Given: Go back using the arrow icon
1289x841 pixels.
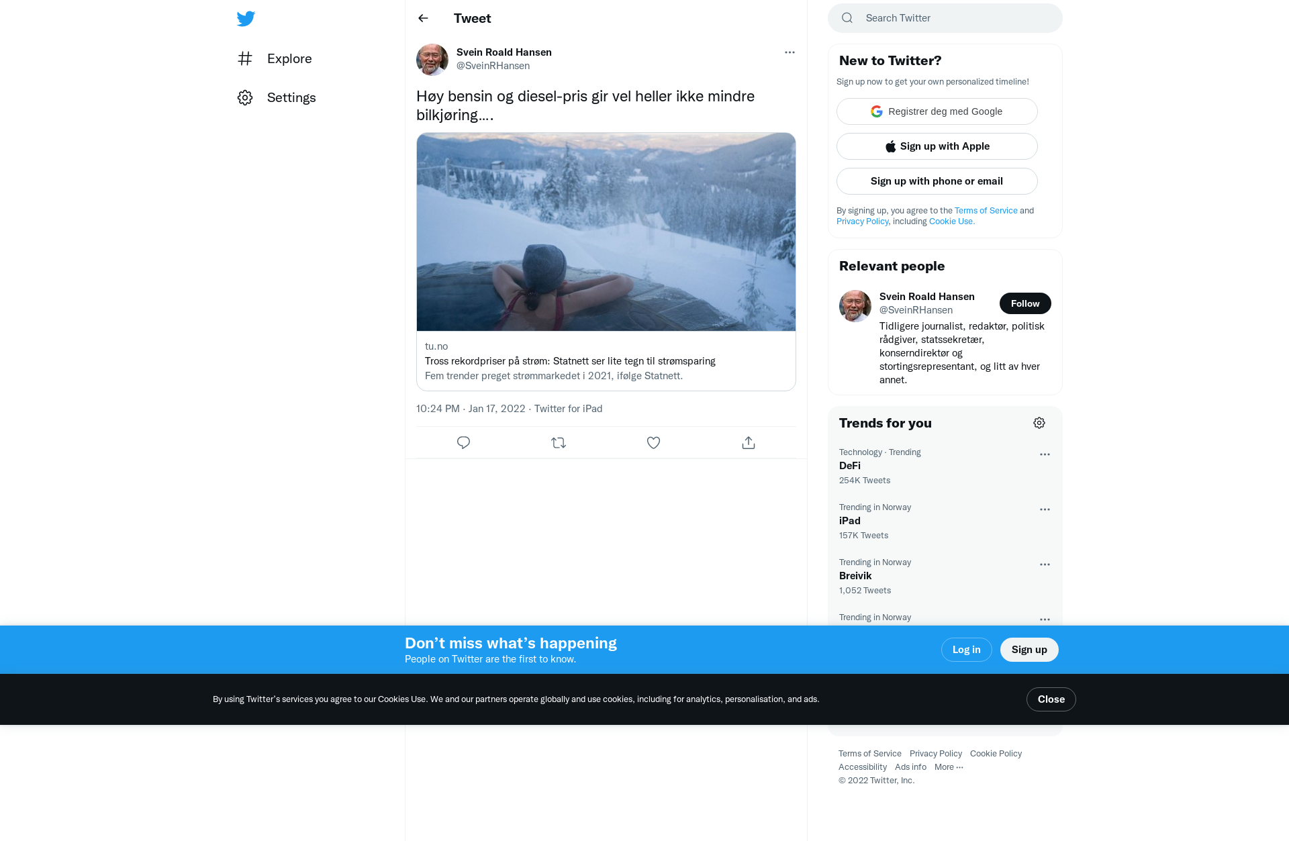Looking at the screenshot, I should [423, 18].
